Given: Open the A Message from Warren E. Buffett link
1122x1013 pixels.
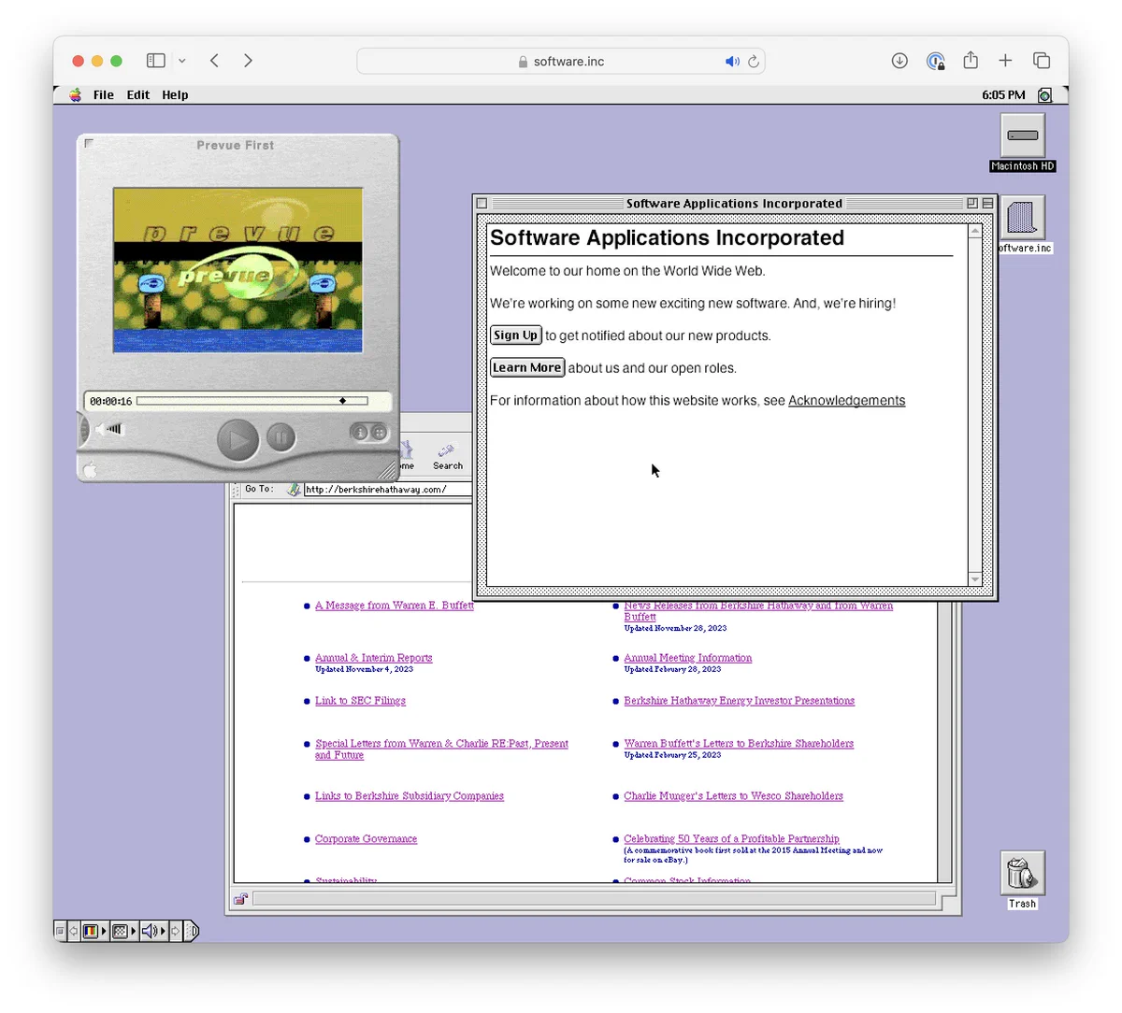Looking at the screenshot, I should tap(394, 606).
